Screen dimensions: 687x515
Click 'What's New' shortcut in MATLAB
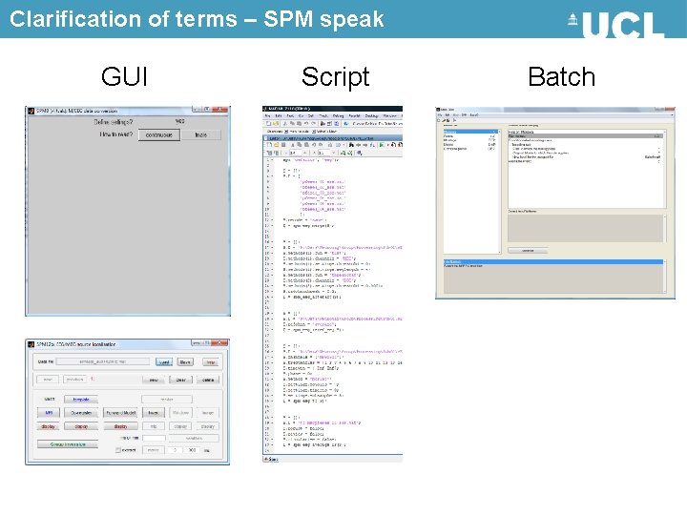[324, 132]
